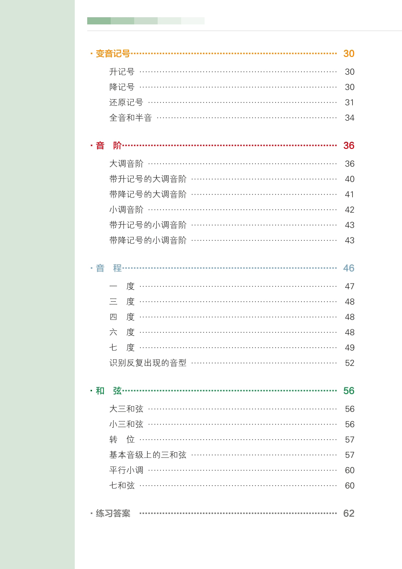Screen dimensions: 402x569
Task: Jump to the 平行小调 entry
Action: pyautogui.click(x=126, y=470)
